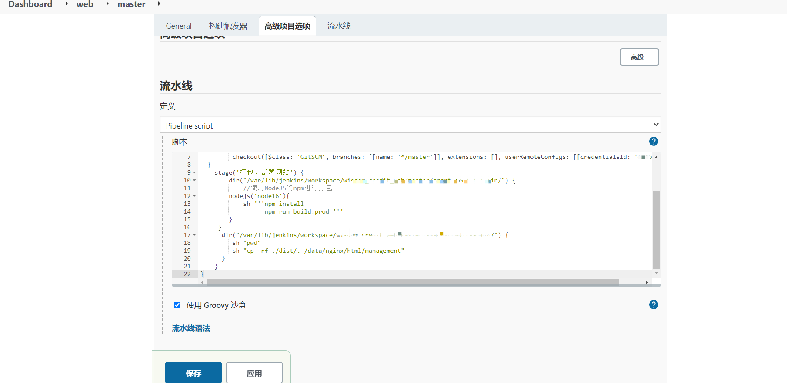Switch to the 流水线 tab
The width and height of the screenshot is (787, 383).
[339, 26]
